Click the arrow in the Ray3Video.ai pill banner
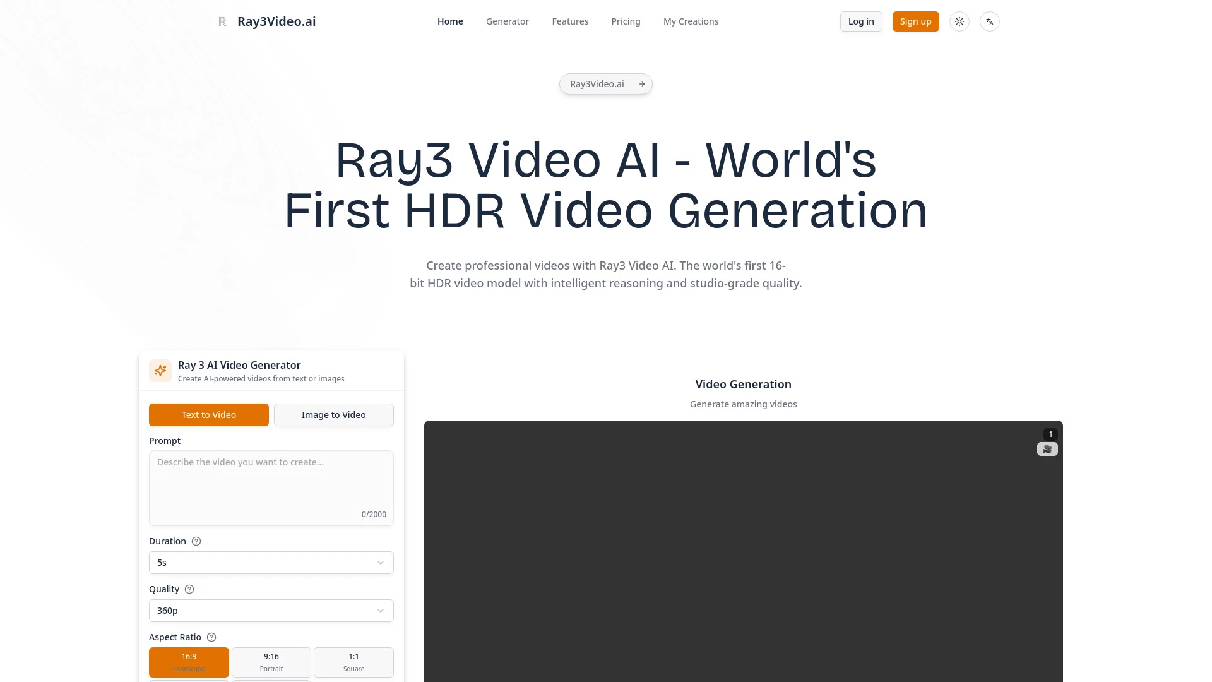Image resolution: width=1212 pixels, height=682 pixels. [x=641, y=83]
